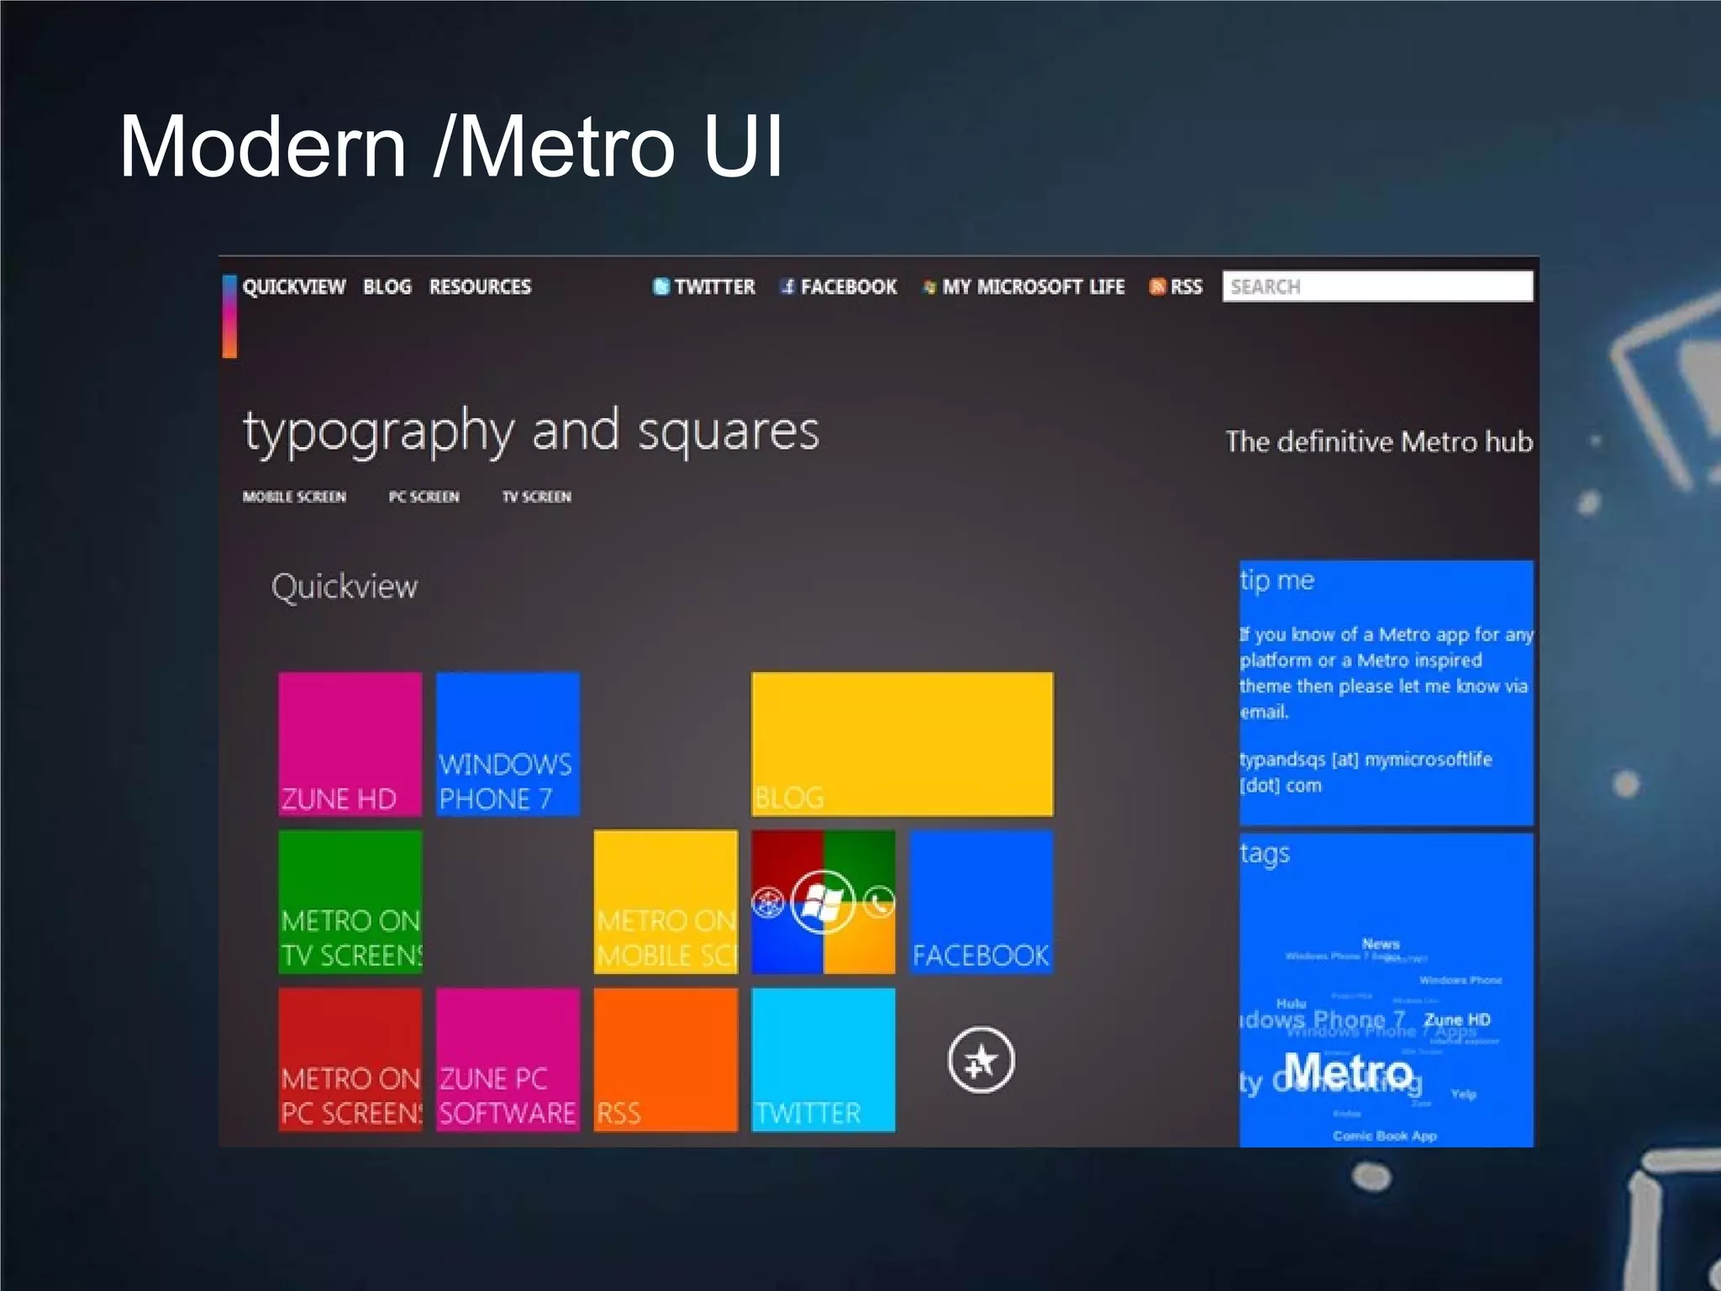The height and width of the screenshot is (1291, 1721).
Task: Follow the My Microsoft Life link
Action: [x=1034, y=287]
